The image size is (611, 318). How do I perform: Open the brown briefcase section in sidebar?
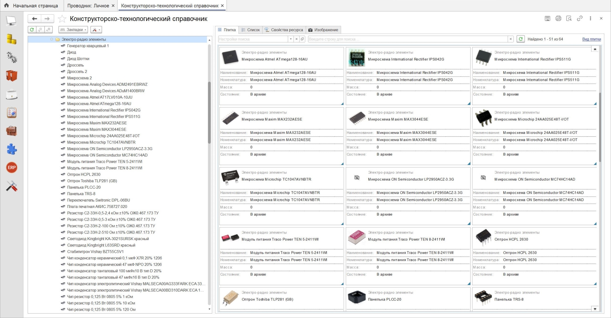[11, 131]
